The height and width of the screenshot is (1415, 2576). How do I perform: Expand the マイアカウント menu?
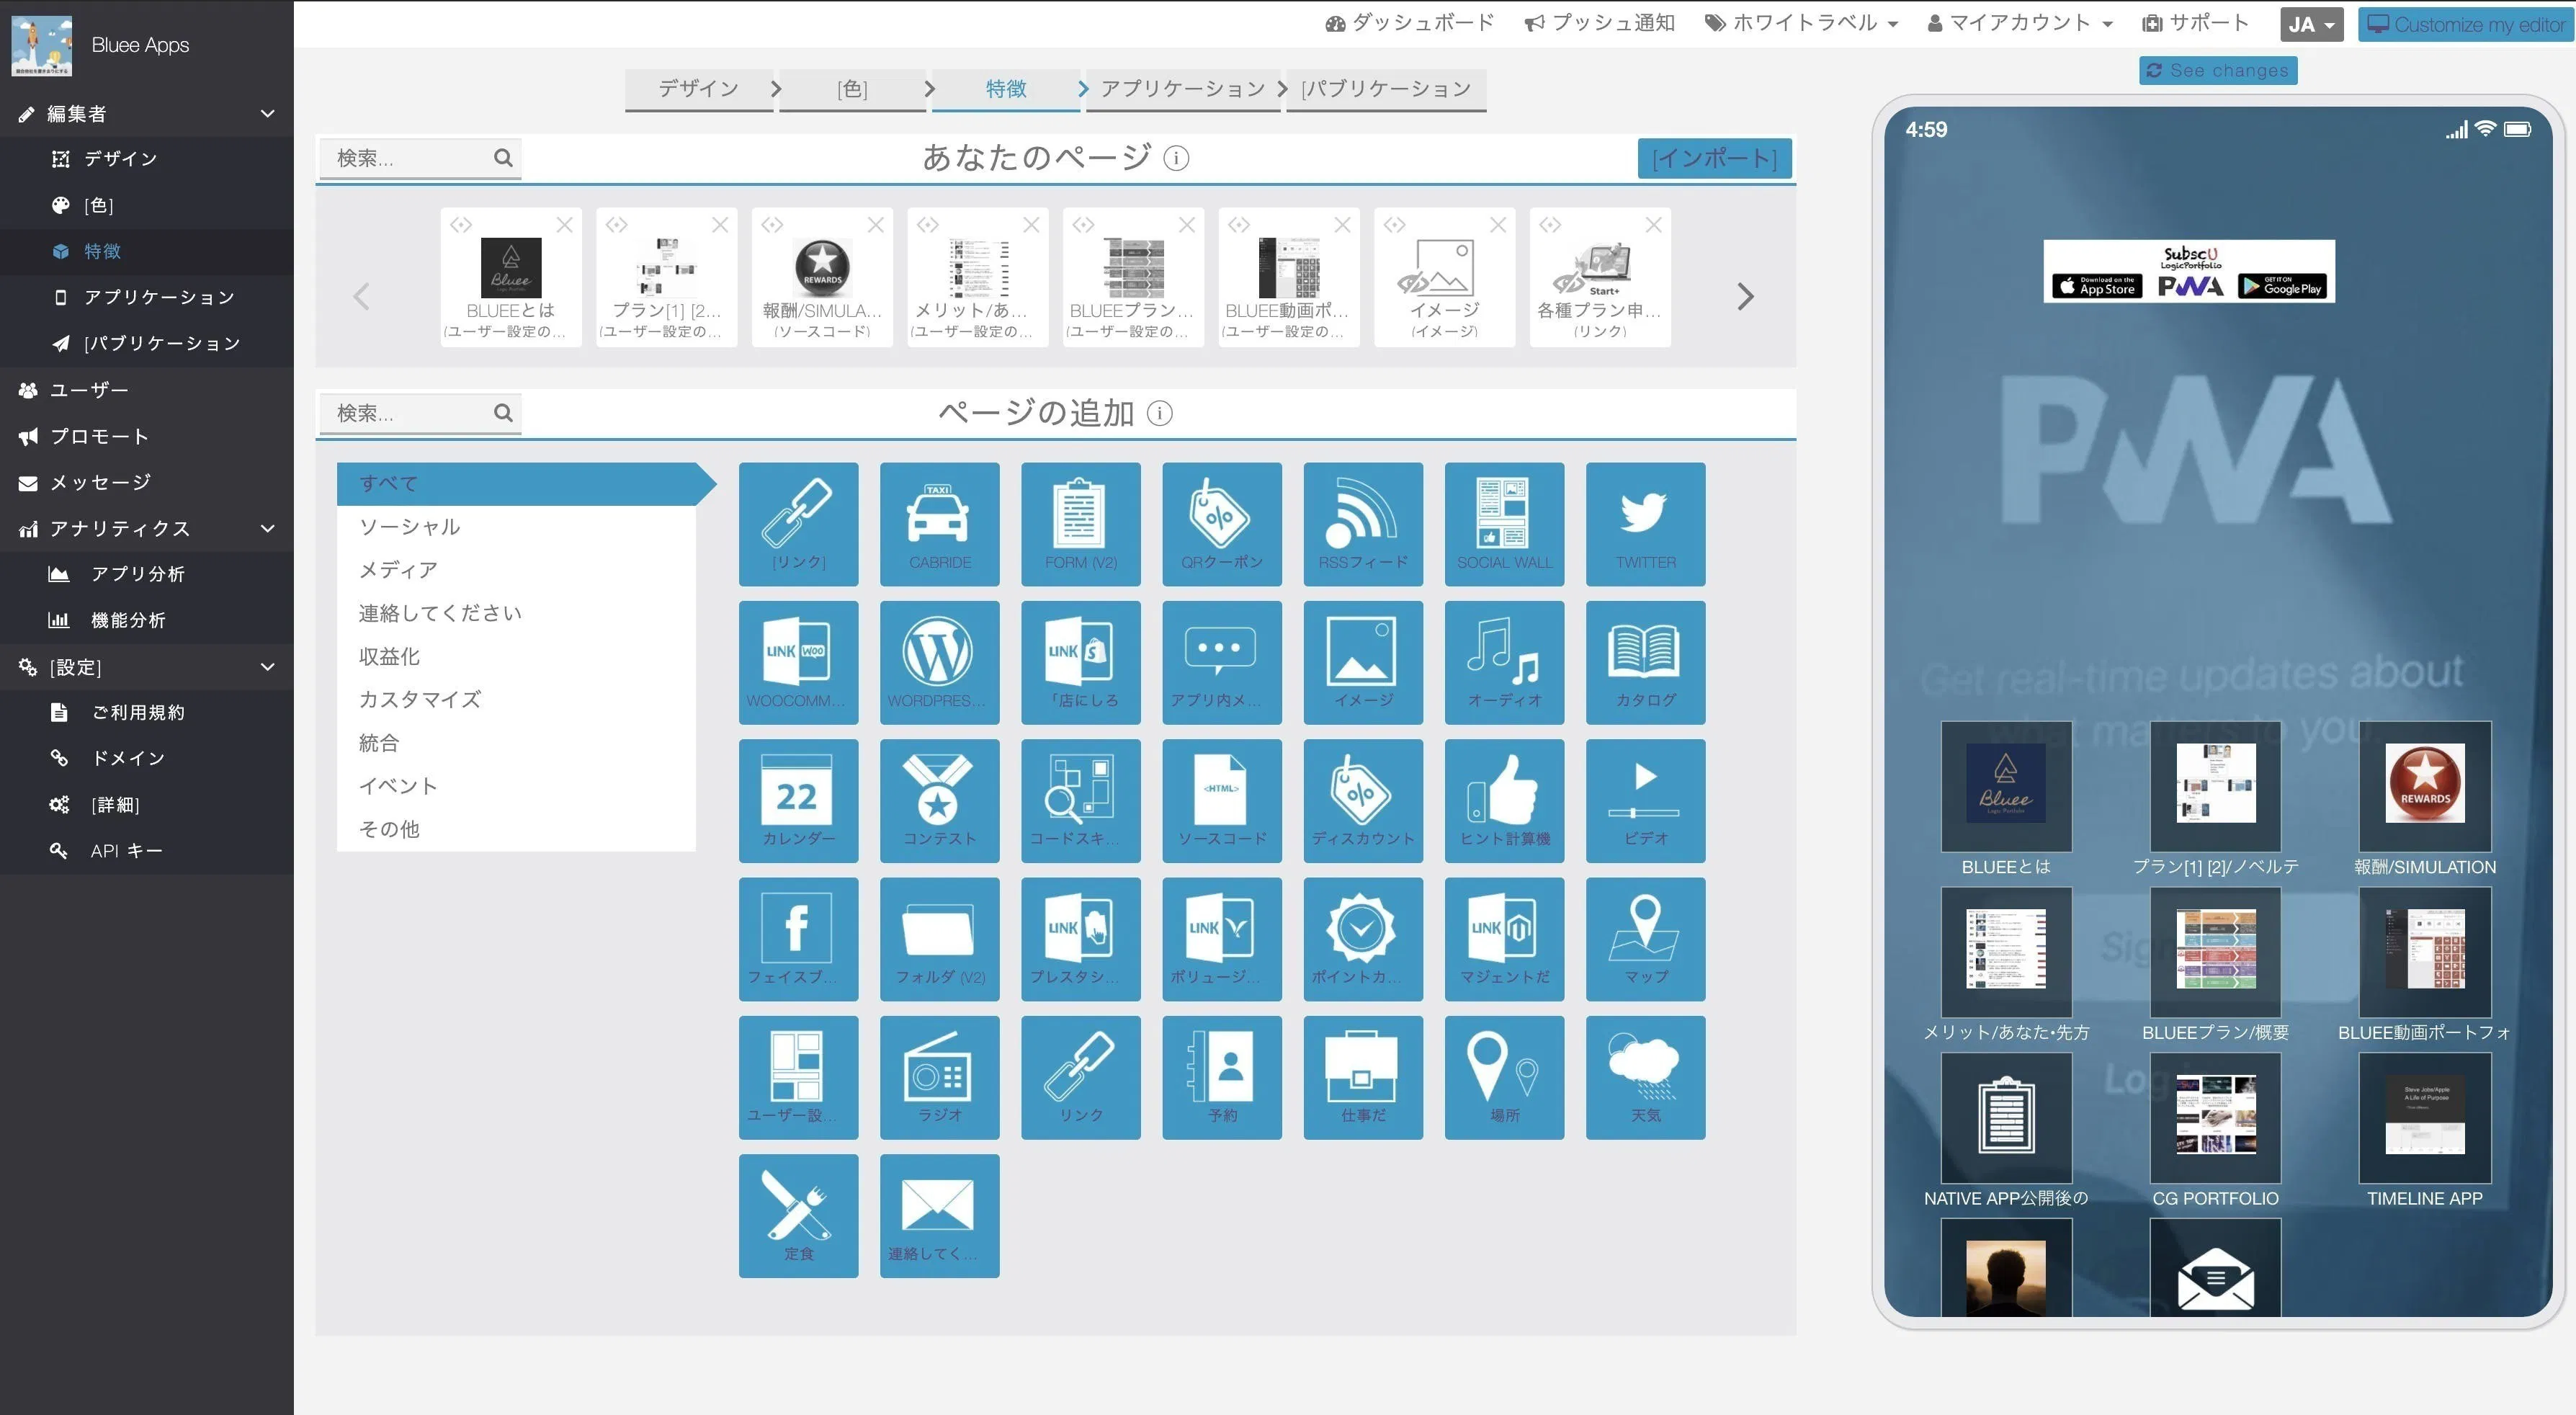(x=2019, y=23)
